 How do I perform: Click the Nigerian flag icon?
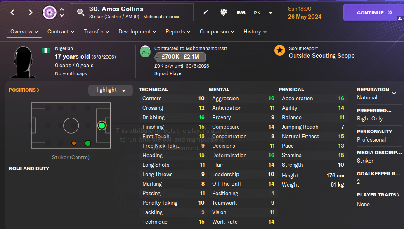pos(46,50)
